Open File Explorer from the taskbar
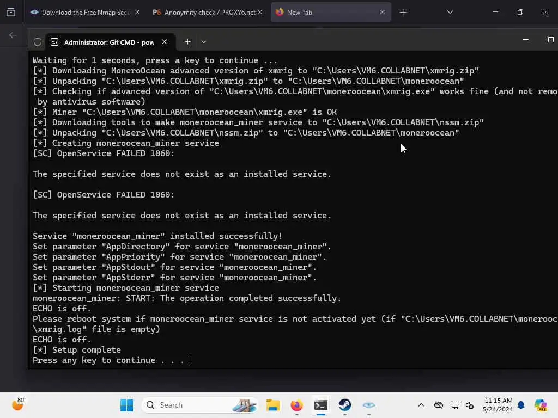 (273, 405)
